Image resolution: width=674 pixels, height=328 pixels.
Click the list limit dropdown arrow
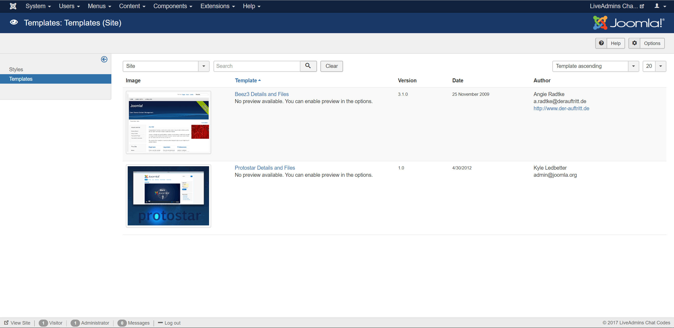pyautogui.click(x=661, y=66)
